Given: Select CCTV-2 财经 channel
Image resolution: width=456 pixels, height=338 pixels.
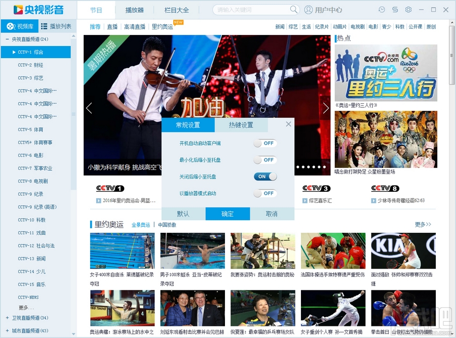Looking at the screenshot, I should pyautogui.click(x=30, y=65).
